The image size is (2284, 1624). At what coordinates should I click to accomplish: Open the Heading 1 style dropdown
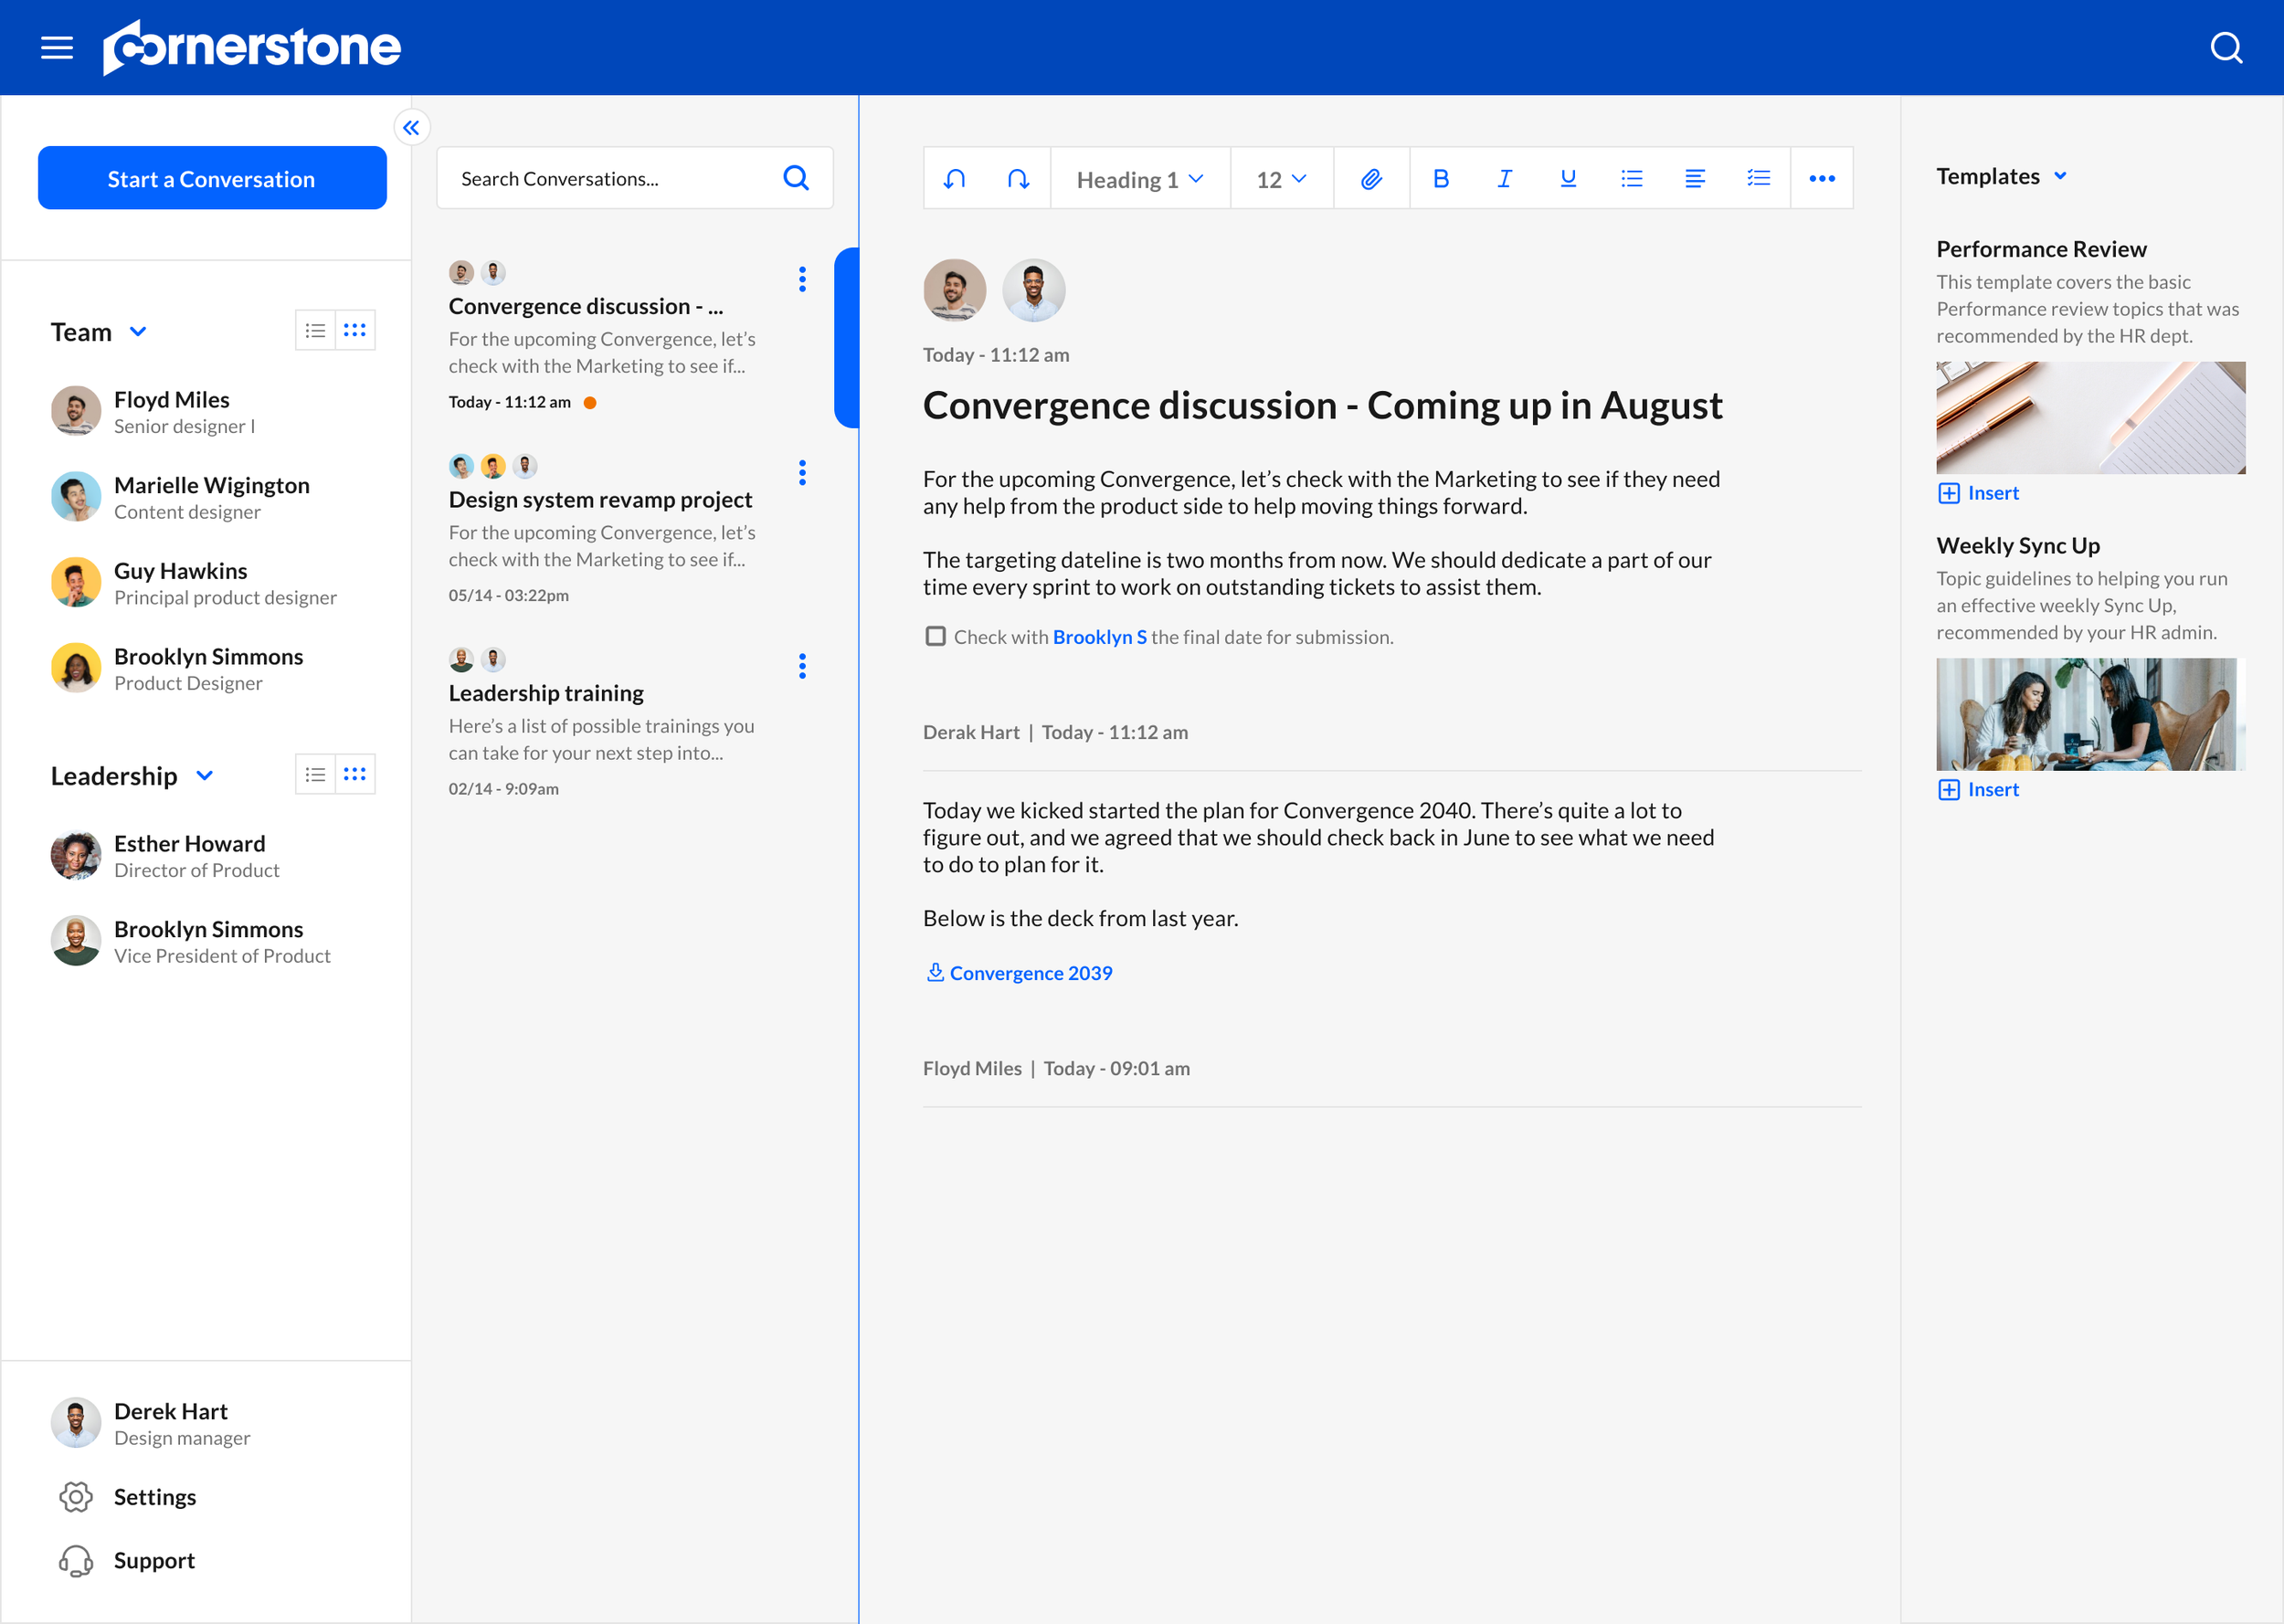(1139, 178)
